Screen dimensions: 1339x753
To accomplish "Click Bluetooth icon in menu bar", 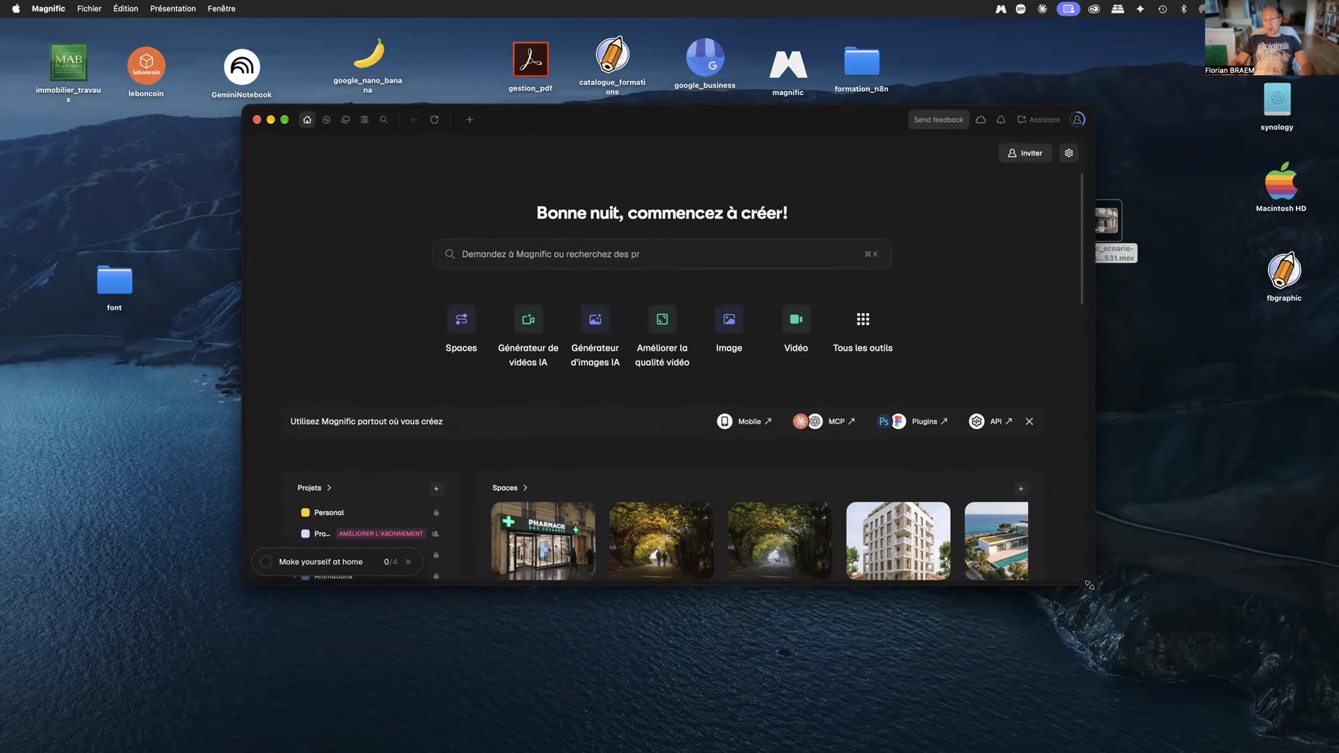I will 1184,9.
